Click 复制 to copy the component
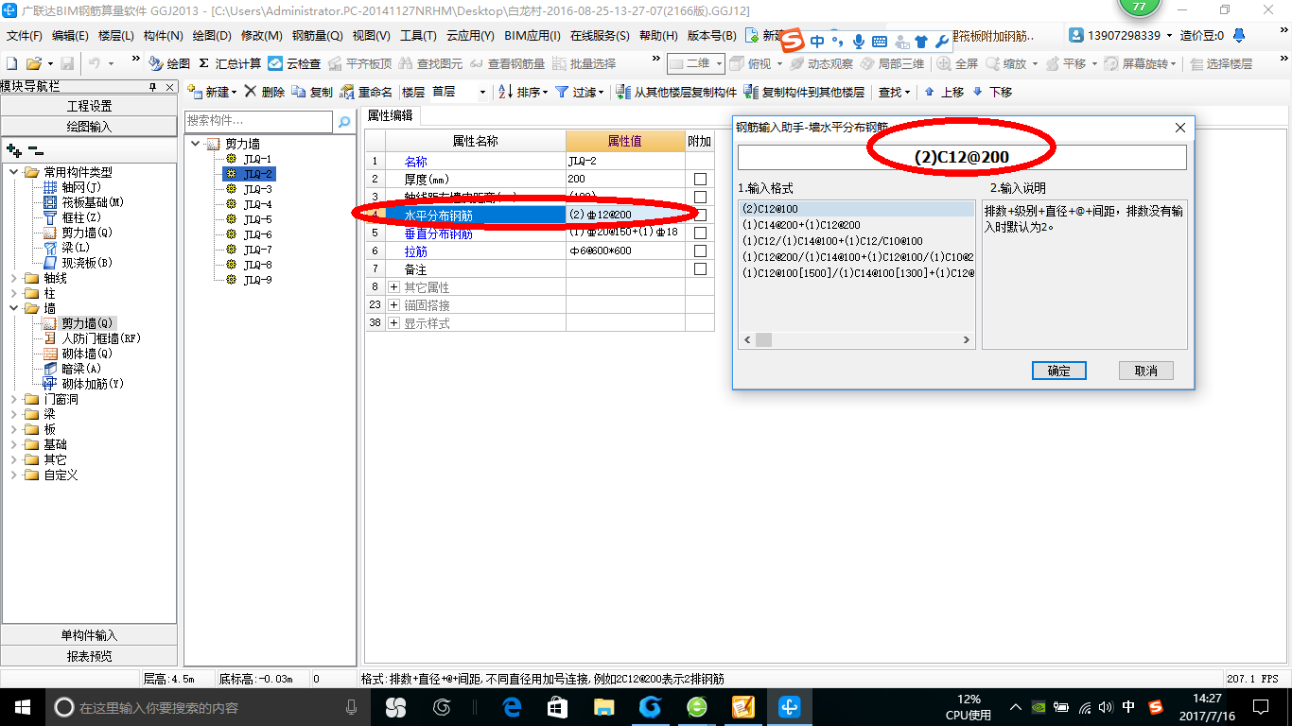The width and height of the screenshot is (1292, 726). (312, 92)
